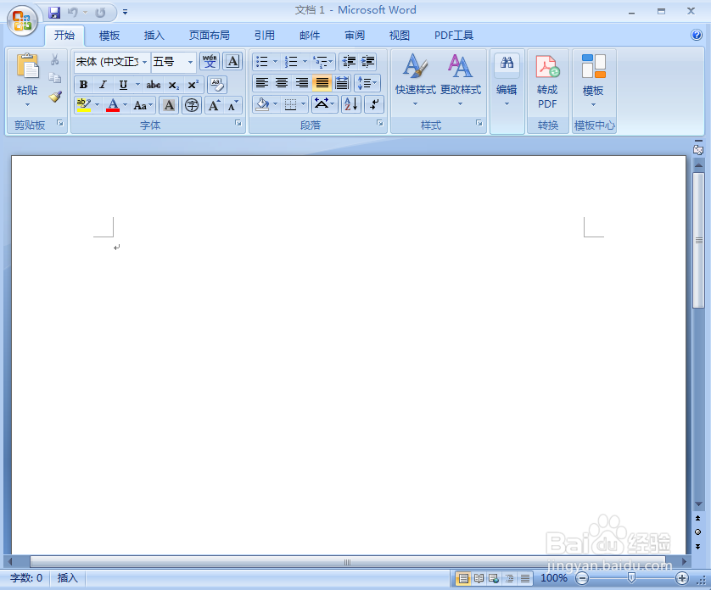Expand the font color dropdown arrow
This screenshot has width=711, height=590.
click(126, 106)
